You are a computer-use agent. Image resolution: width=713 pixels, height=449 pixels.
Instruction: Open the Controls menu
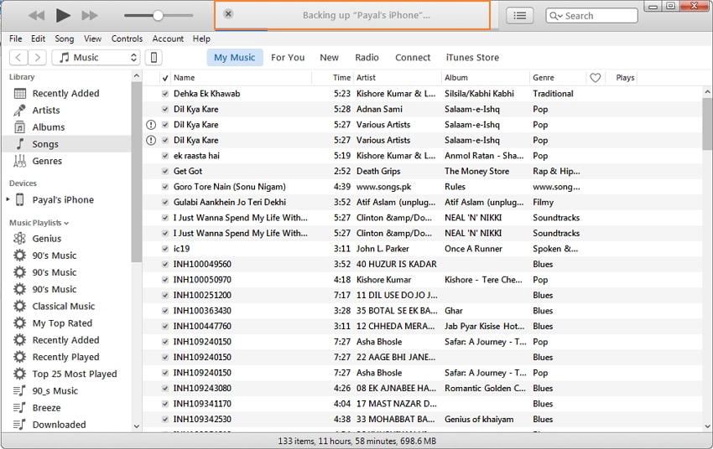pos(127,39)
